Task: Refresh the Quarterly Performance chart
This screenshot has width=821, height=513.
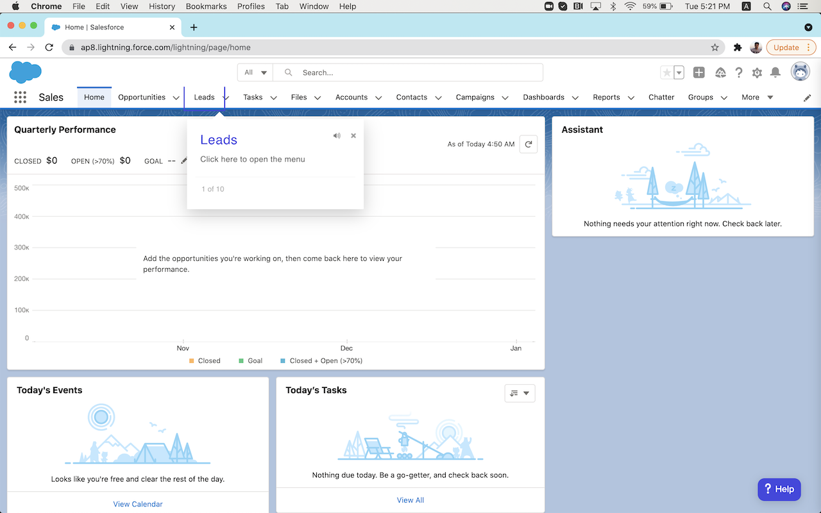Action: click(528, 144)
